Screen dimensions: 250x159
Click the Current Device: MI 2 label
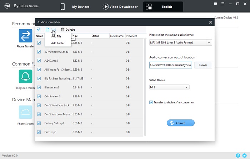[x=226, y=17]
